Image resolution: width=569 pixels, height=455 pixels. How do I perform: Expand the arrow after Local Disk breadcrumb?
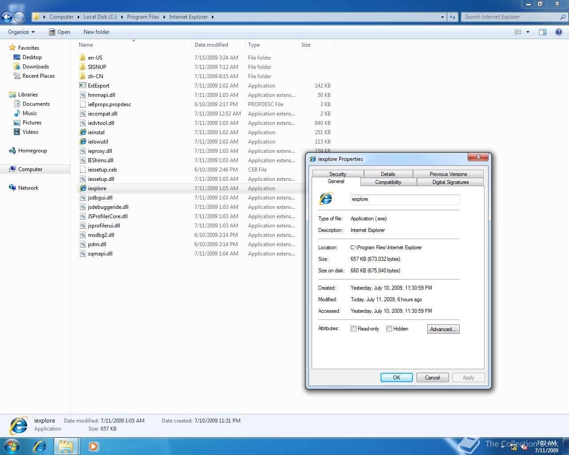(x=122, y=17)
